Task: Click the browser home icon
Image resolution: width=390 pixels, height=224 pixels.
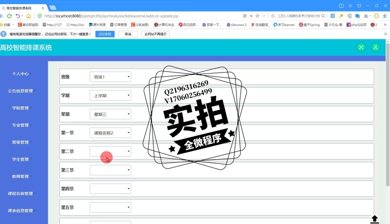Action: click(x=29, y=16)
